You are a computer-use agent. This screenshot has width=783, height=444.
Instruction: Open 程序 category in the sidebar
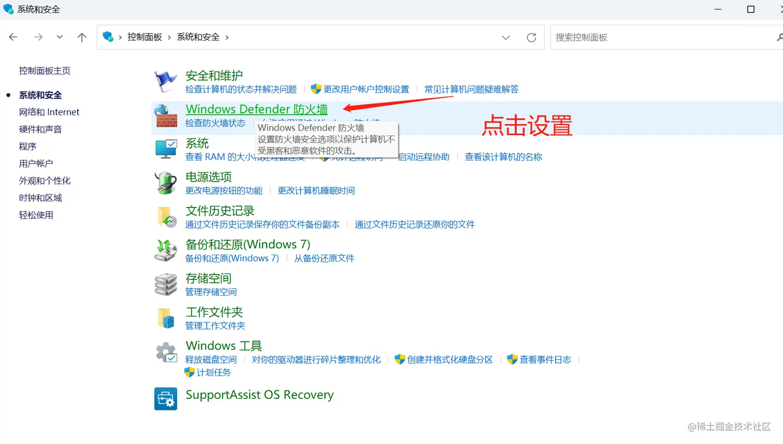pos(27,146)
